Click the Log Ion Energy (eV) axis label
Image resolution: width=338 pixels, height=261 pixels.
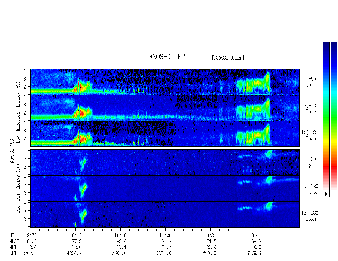[x=18, y=189]
